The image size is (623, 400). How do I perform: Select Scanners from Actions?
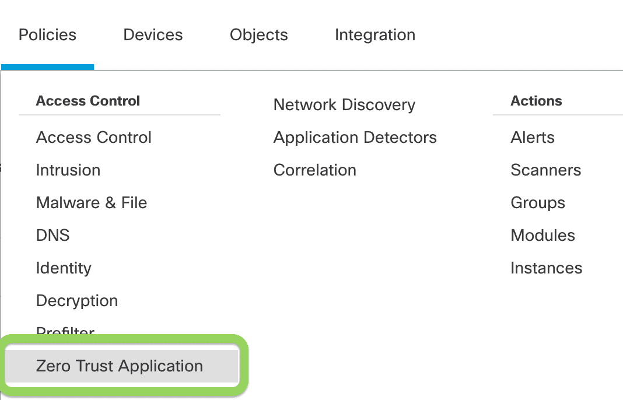click(545, 170)
